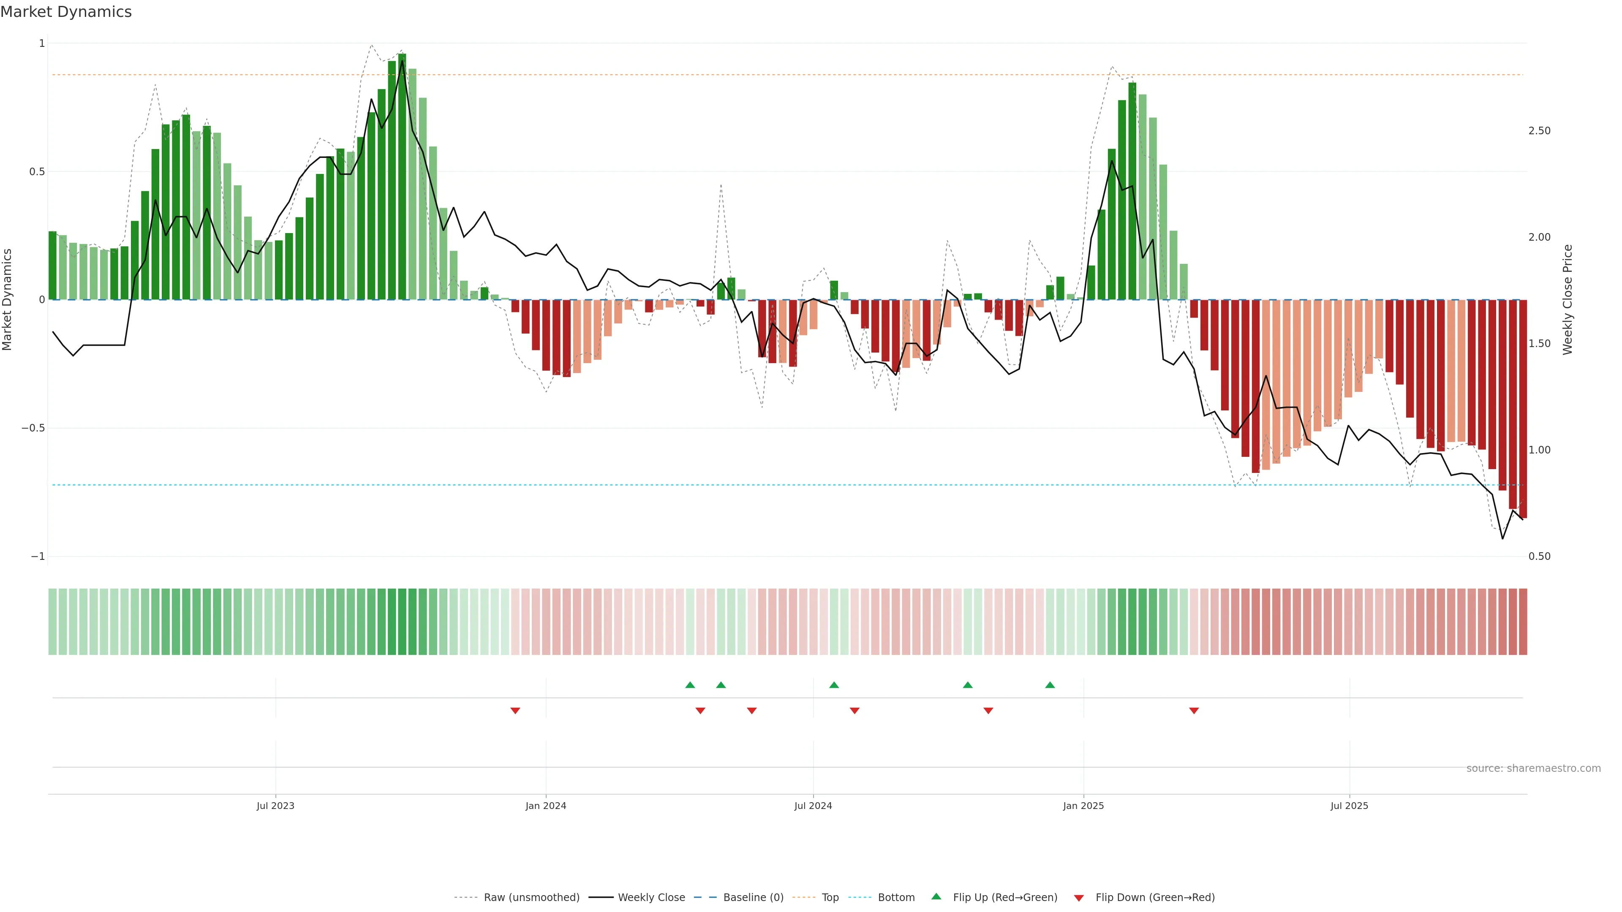Click the Market Dynamics chart title
Image resolution: width=1622 pixels, height=912 pixels.
pos(66,12)
